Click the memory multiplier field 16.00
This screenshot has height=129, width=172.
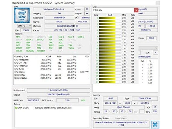[127, 103]
